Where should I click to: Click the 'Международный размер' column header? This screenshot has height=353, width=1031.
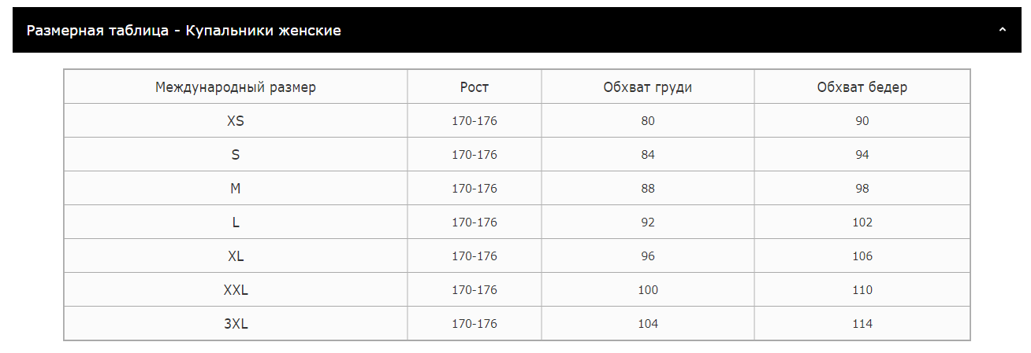coord(236,87)
